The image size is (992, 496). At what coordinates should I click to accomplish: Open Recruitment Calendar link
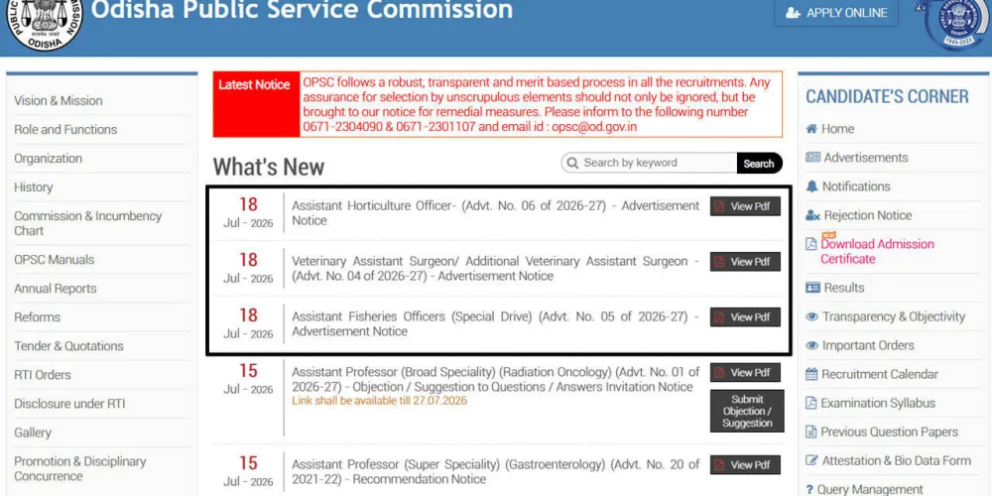pyautogui.click(x=880, y=375)
